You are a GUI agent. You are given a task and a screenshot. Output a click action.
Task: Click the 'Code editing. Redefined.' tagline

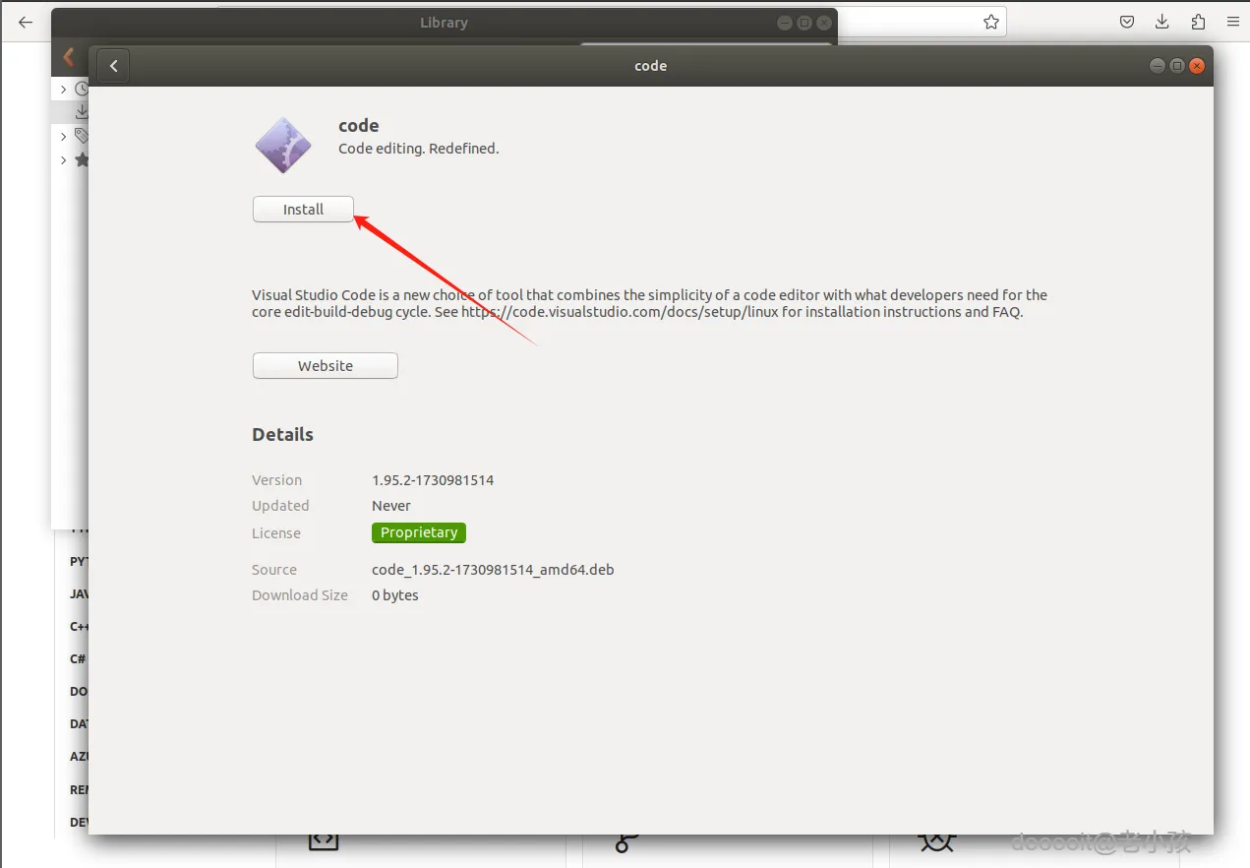(x=419, y=149)
